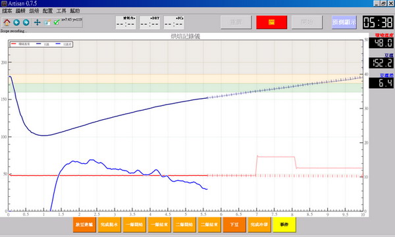Click the DRY phase timer box
This screenshot has width=395, height=237.
[x=149, y=22]
